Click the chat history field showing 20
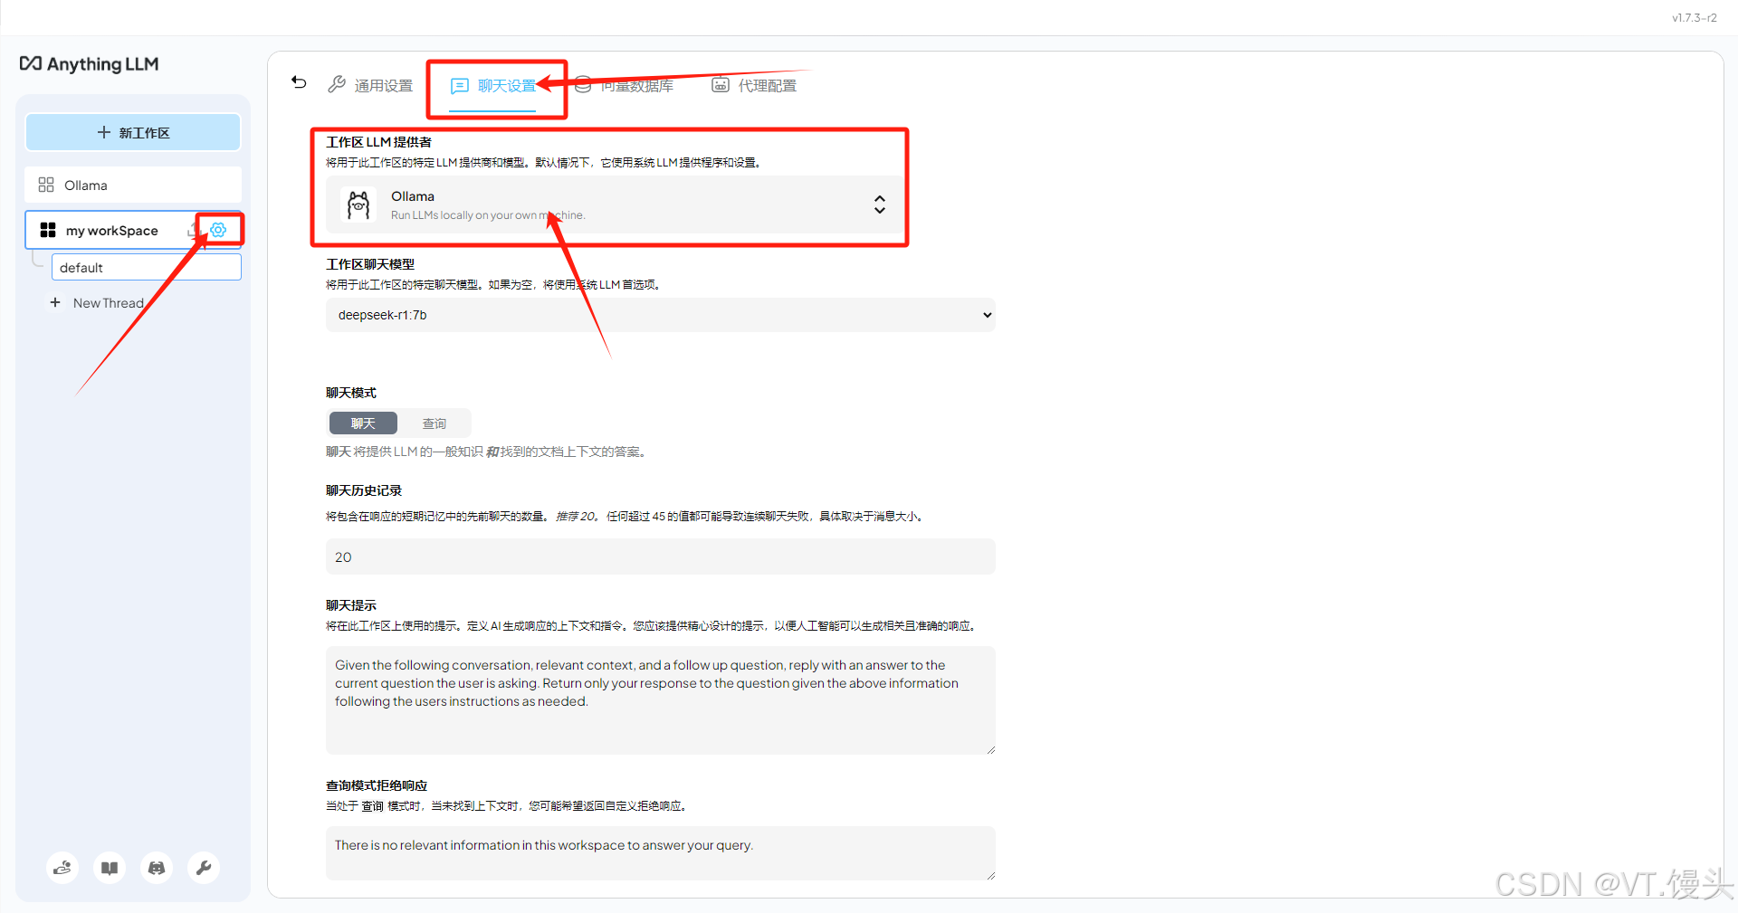The image size is (1738, 913). [661, 556]
